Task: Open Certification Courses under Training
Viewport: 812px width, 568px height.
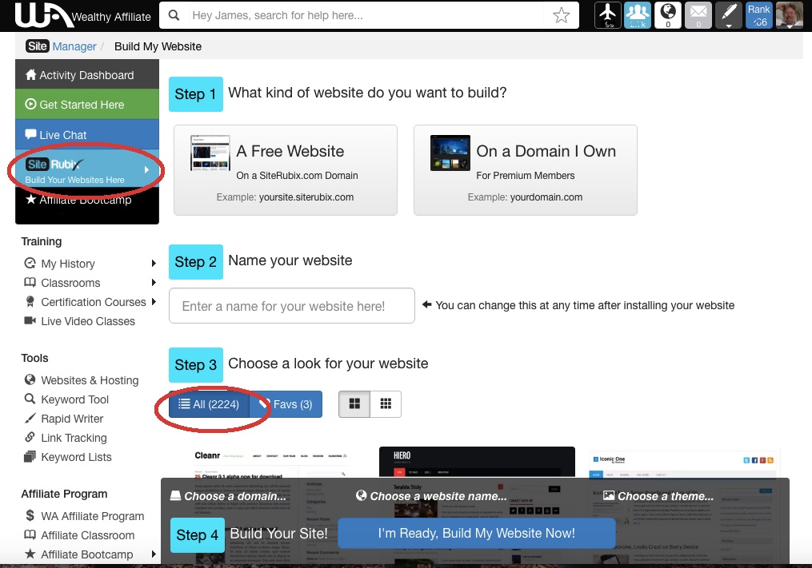Action: (x=94, y=302)
